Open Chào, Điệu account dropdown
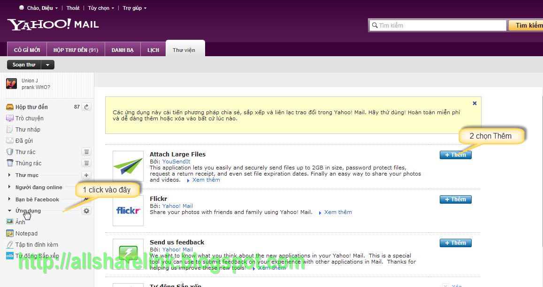The image size is (543, 287). (42, 8)
